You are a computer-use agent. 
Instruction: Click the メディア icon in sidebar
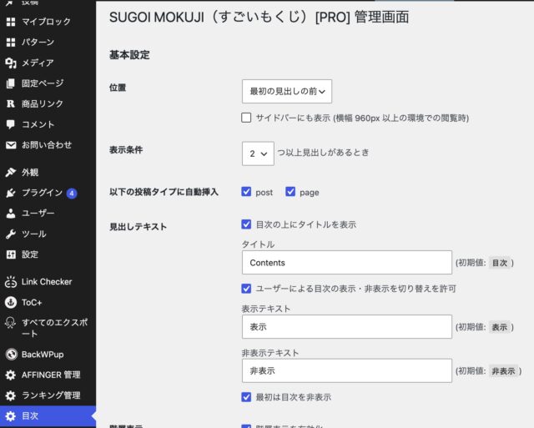(x=11, y=63)
